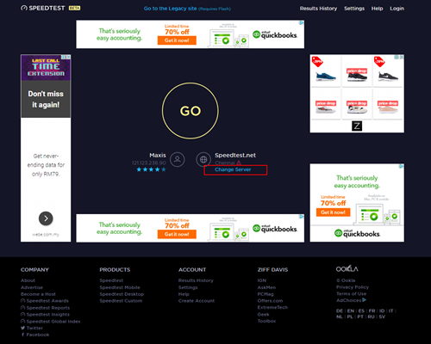Click the arrow button on the webe ad
This screenshot has height=344, width=431.
pyautogui.click(x=46, y=218)
